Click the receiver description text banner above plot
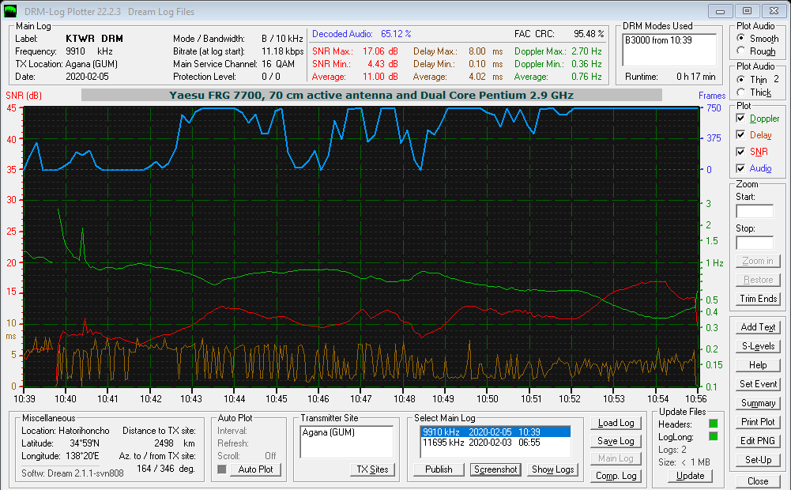The image size is (791, 490). pyautogui.click(x=371, y=95)
